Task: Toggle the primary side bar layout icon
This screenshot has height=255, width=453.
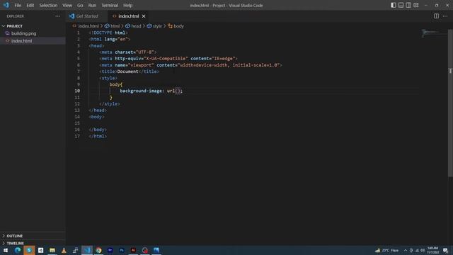Action: pos(394,5)
